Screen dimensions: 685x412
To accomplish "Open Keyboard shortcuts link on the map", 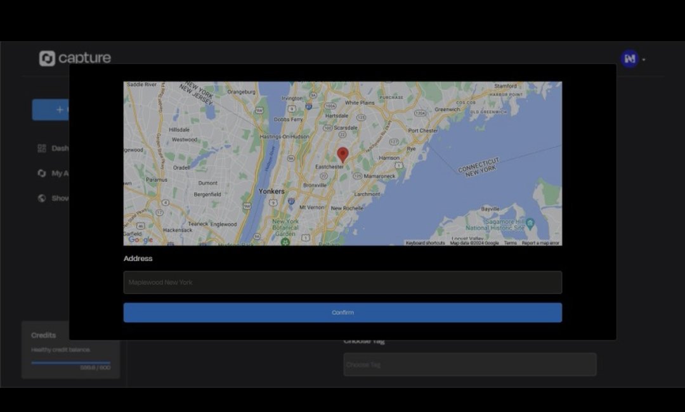I will tap(425, 243).
